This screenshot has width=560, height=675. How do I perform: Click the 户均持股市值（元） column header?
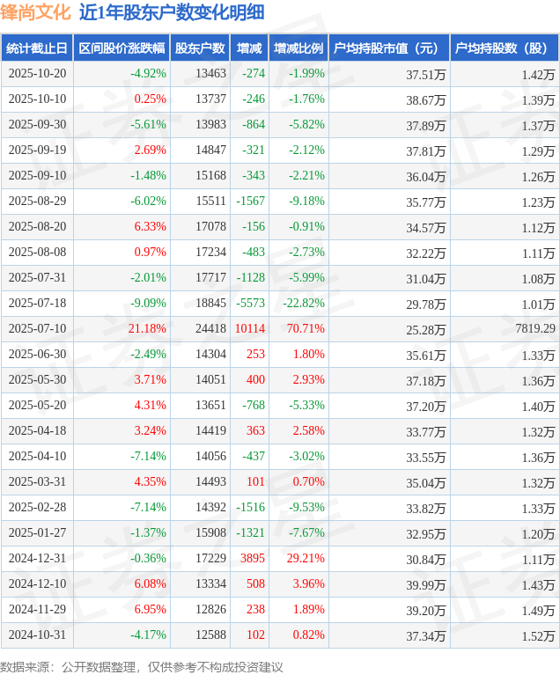[388, 48]
